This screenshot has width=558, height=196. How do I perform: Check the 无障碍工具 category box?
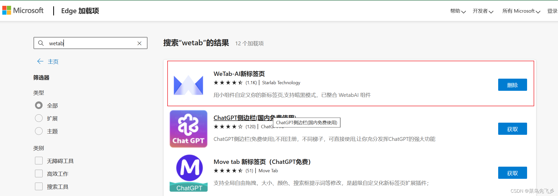tap(39, 161)
